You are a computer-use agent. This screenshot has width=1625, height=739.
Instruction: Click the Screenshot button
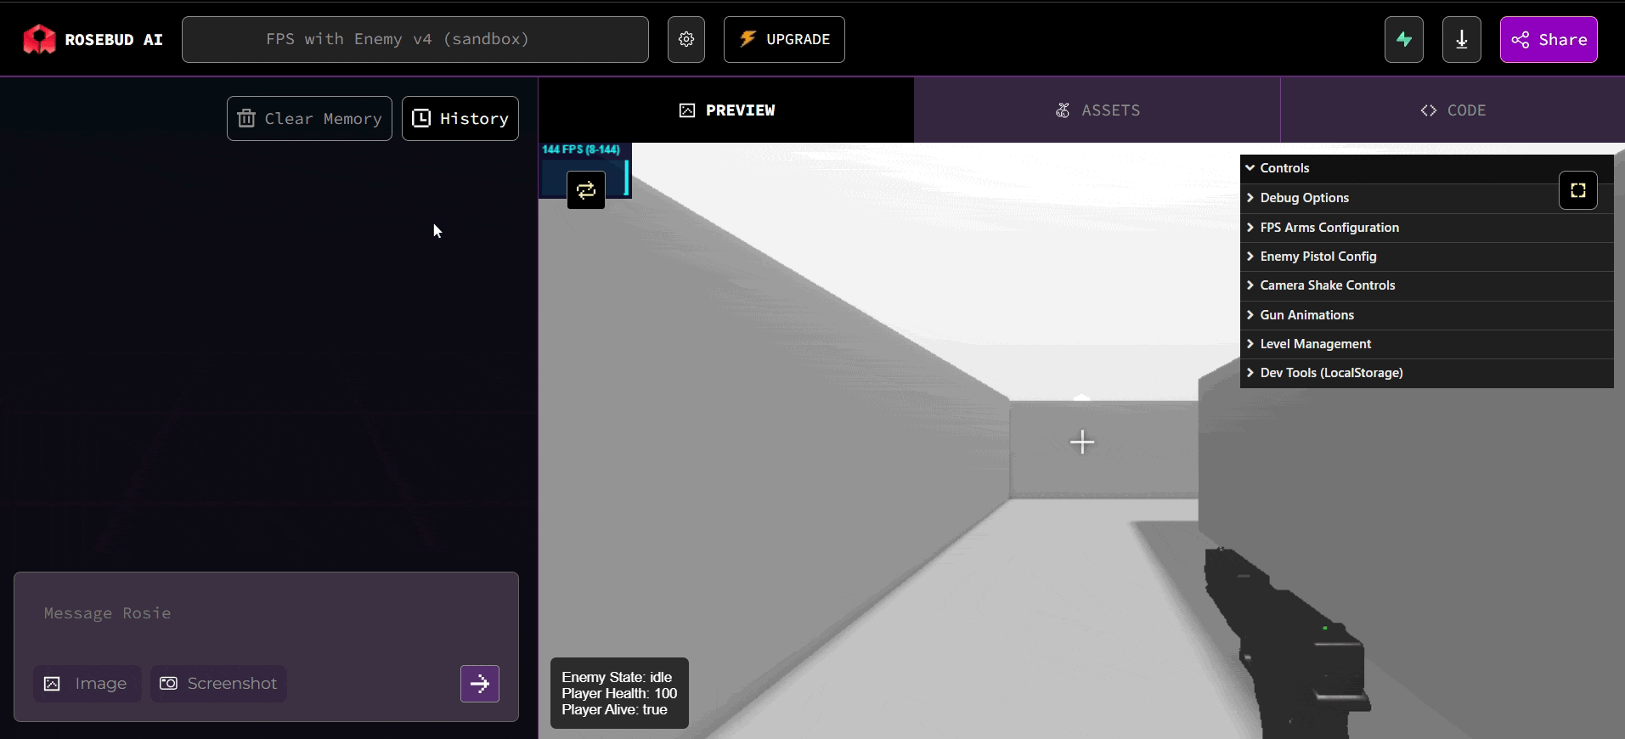click(x=218, y=684)
